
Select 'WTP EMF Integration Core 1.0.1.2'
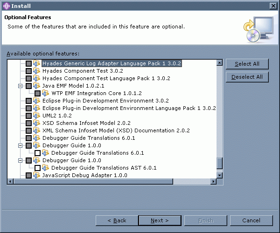(97, 93)
